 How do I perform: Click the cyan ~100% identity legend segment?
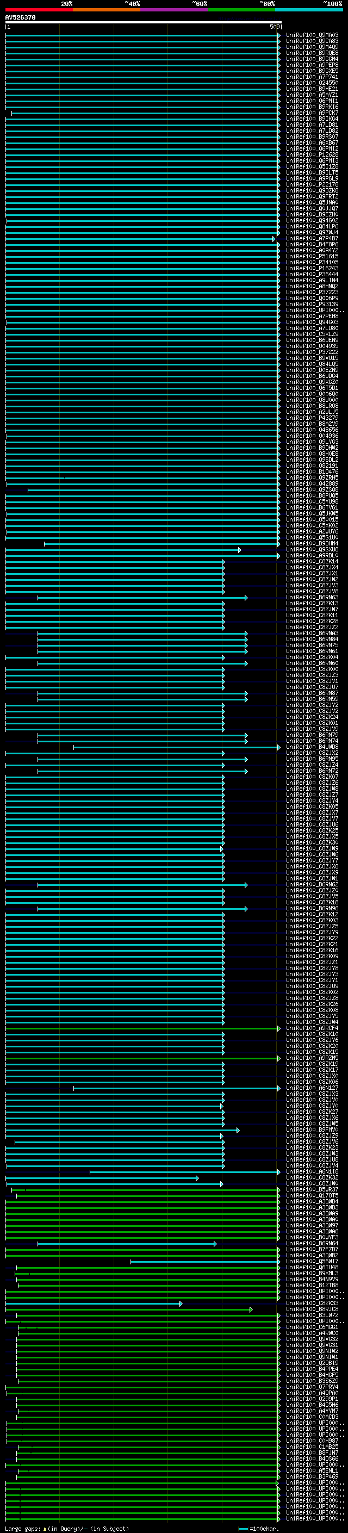tap(309, 10)
